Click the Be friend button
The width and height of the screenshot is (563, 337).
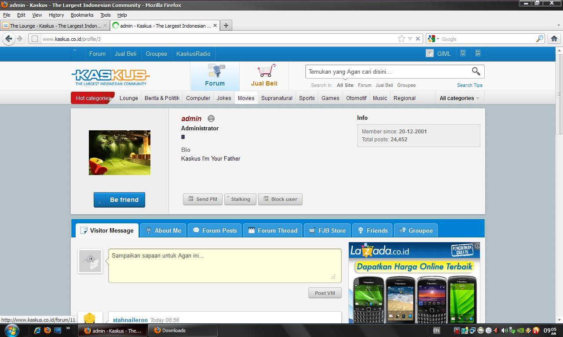click(x=119, y=200)
